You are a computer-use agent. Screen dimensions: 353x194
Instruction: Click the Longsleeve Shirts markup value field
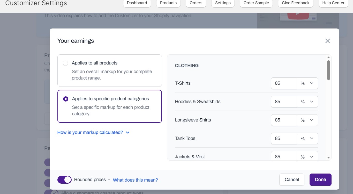click(x=284, y=120)
